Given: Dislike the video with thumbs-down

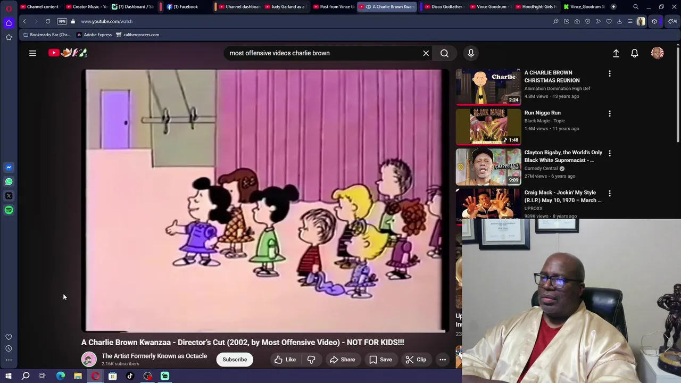Looking at the screenshot, I should click(311, 360).
